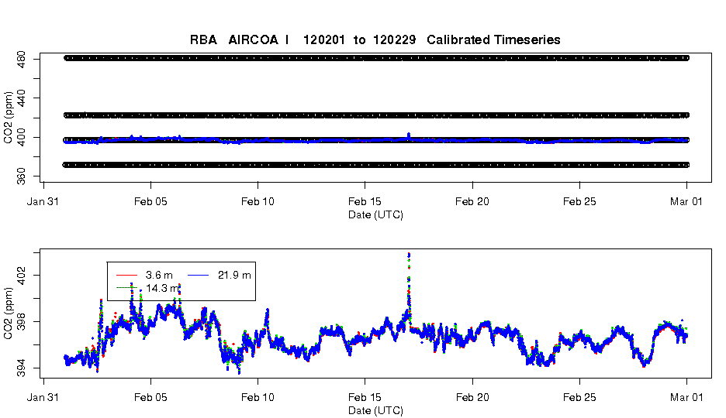Click the '3.6 m' legend label

pyautogui.click(x=159, y=276)
